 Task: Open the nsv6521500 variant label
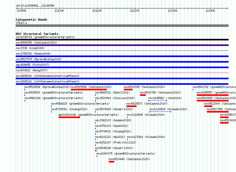pyautogui.click(x=220, y=104)
